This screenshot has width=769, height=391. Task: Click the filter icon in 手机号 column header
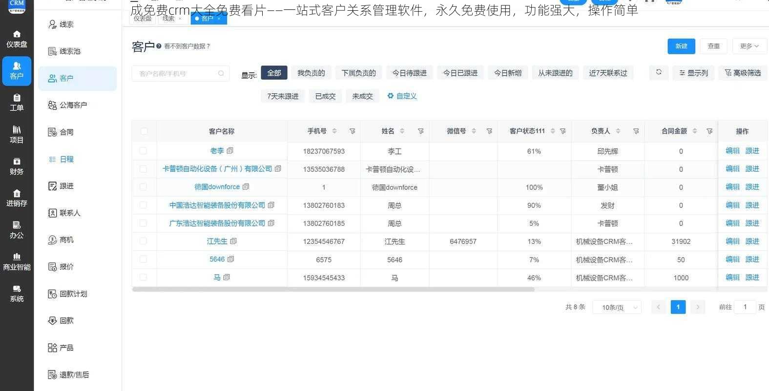[352, 131]
